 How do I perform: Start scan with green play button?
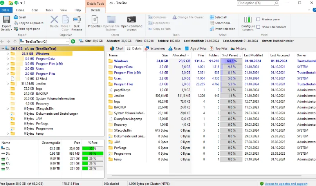click(x=73, y=41)
